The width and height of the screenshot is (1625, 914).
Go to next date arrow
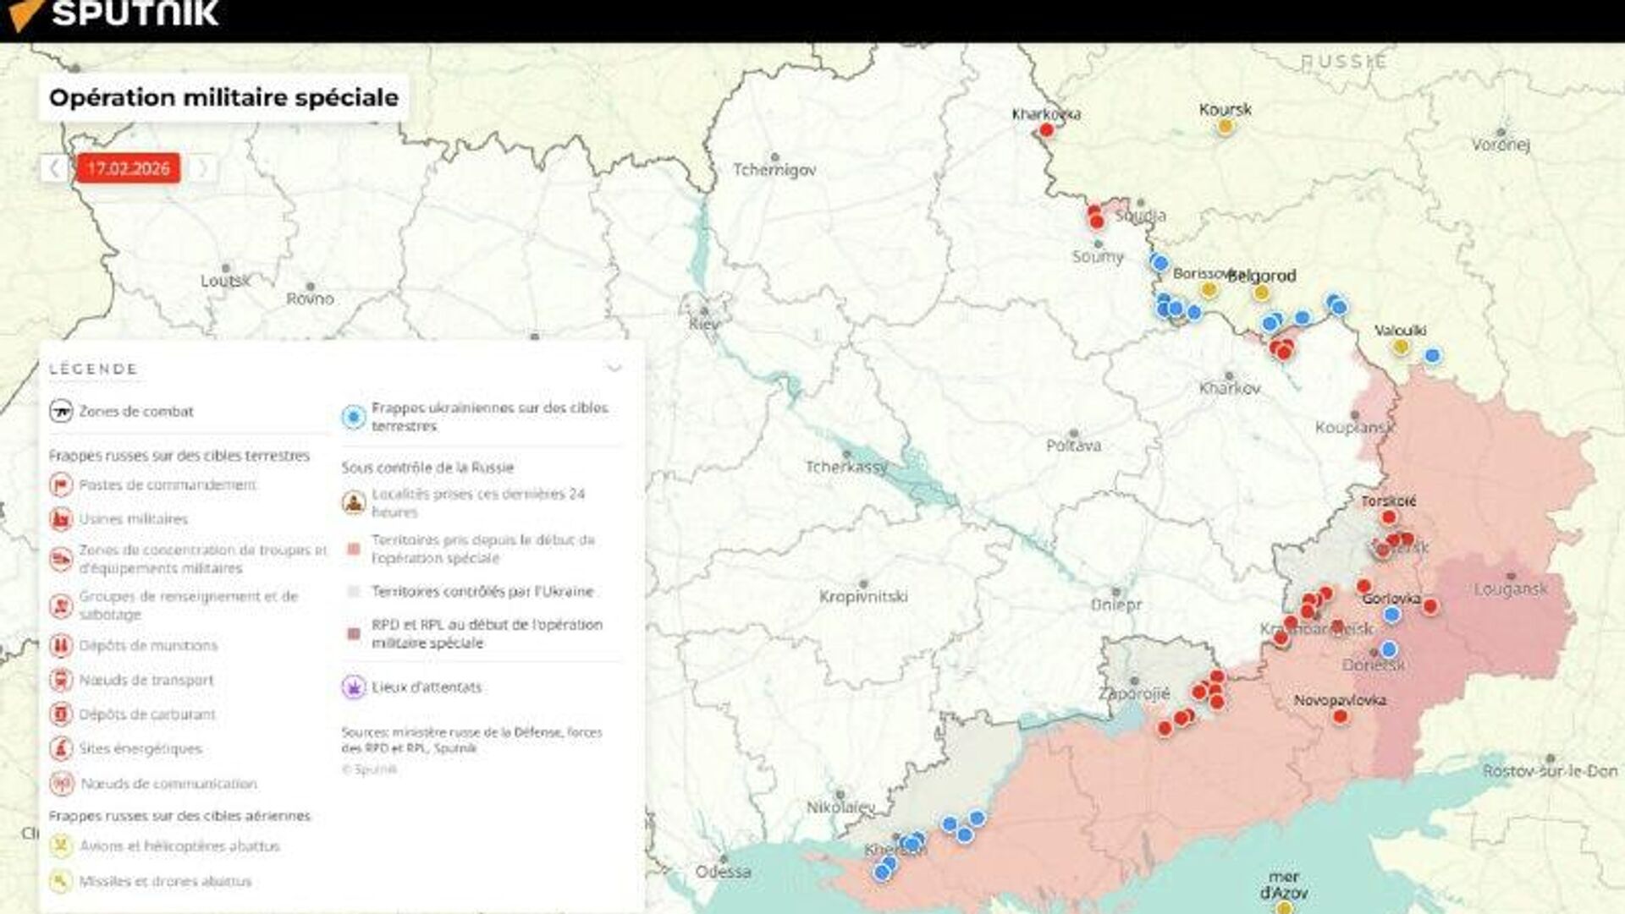click(x=202, y=168)
